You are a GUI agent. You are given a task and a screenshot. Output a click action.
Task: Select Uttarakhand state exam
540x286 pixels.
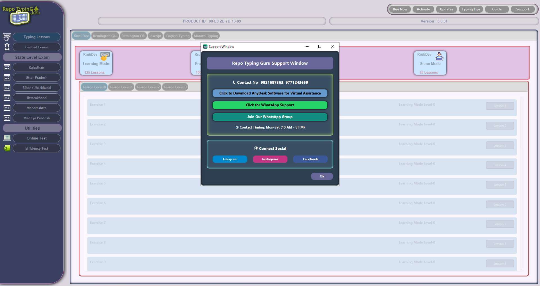point(37,98)
